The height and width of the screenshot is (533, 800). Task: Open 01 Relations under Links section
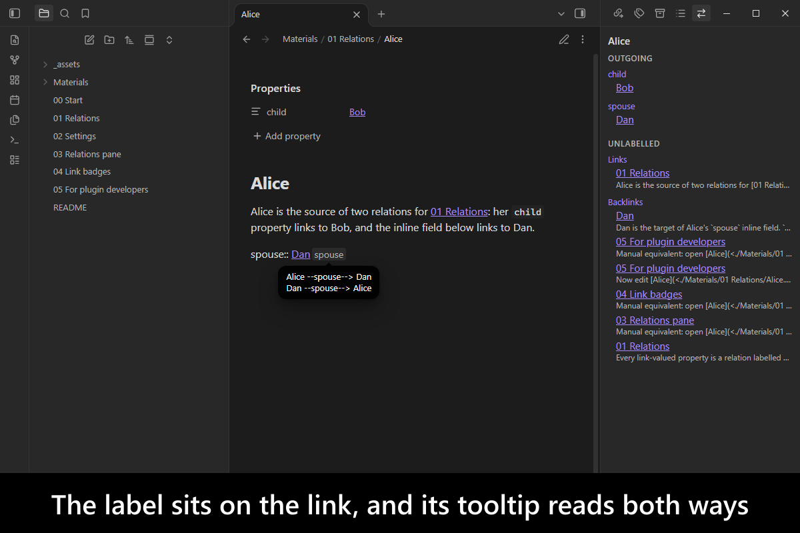pyautogui.click(x=643, y=173)
